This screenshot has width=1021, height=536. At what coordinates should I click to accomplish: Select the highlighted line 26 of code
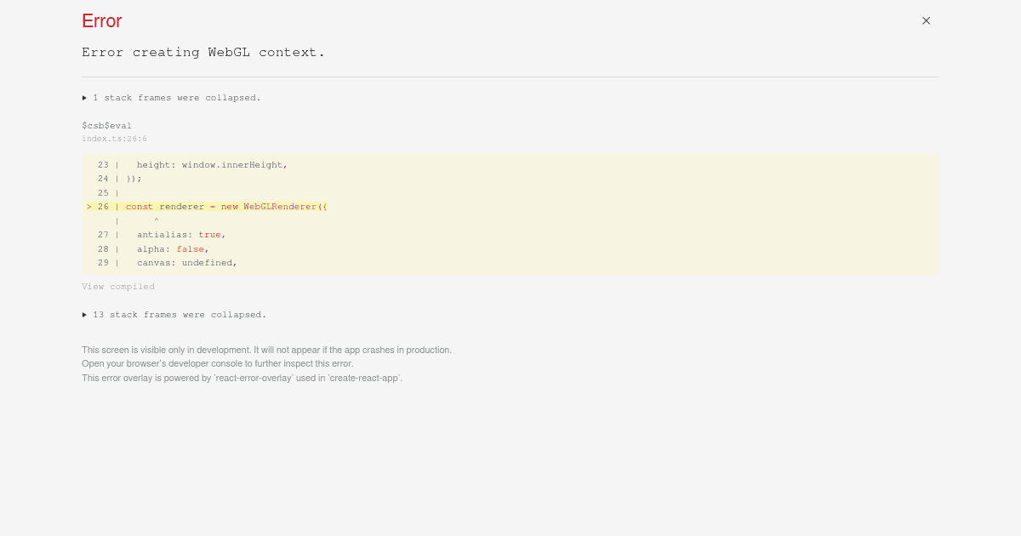213,207
